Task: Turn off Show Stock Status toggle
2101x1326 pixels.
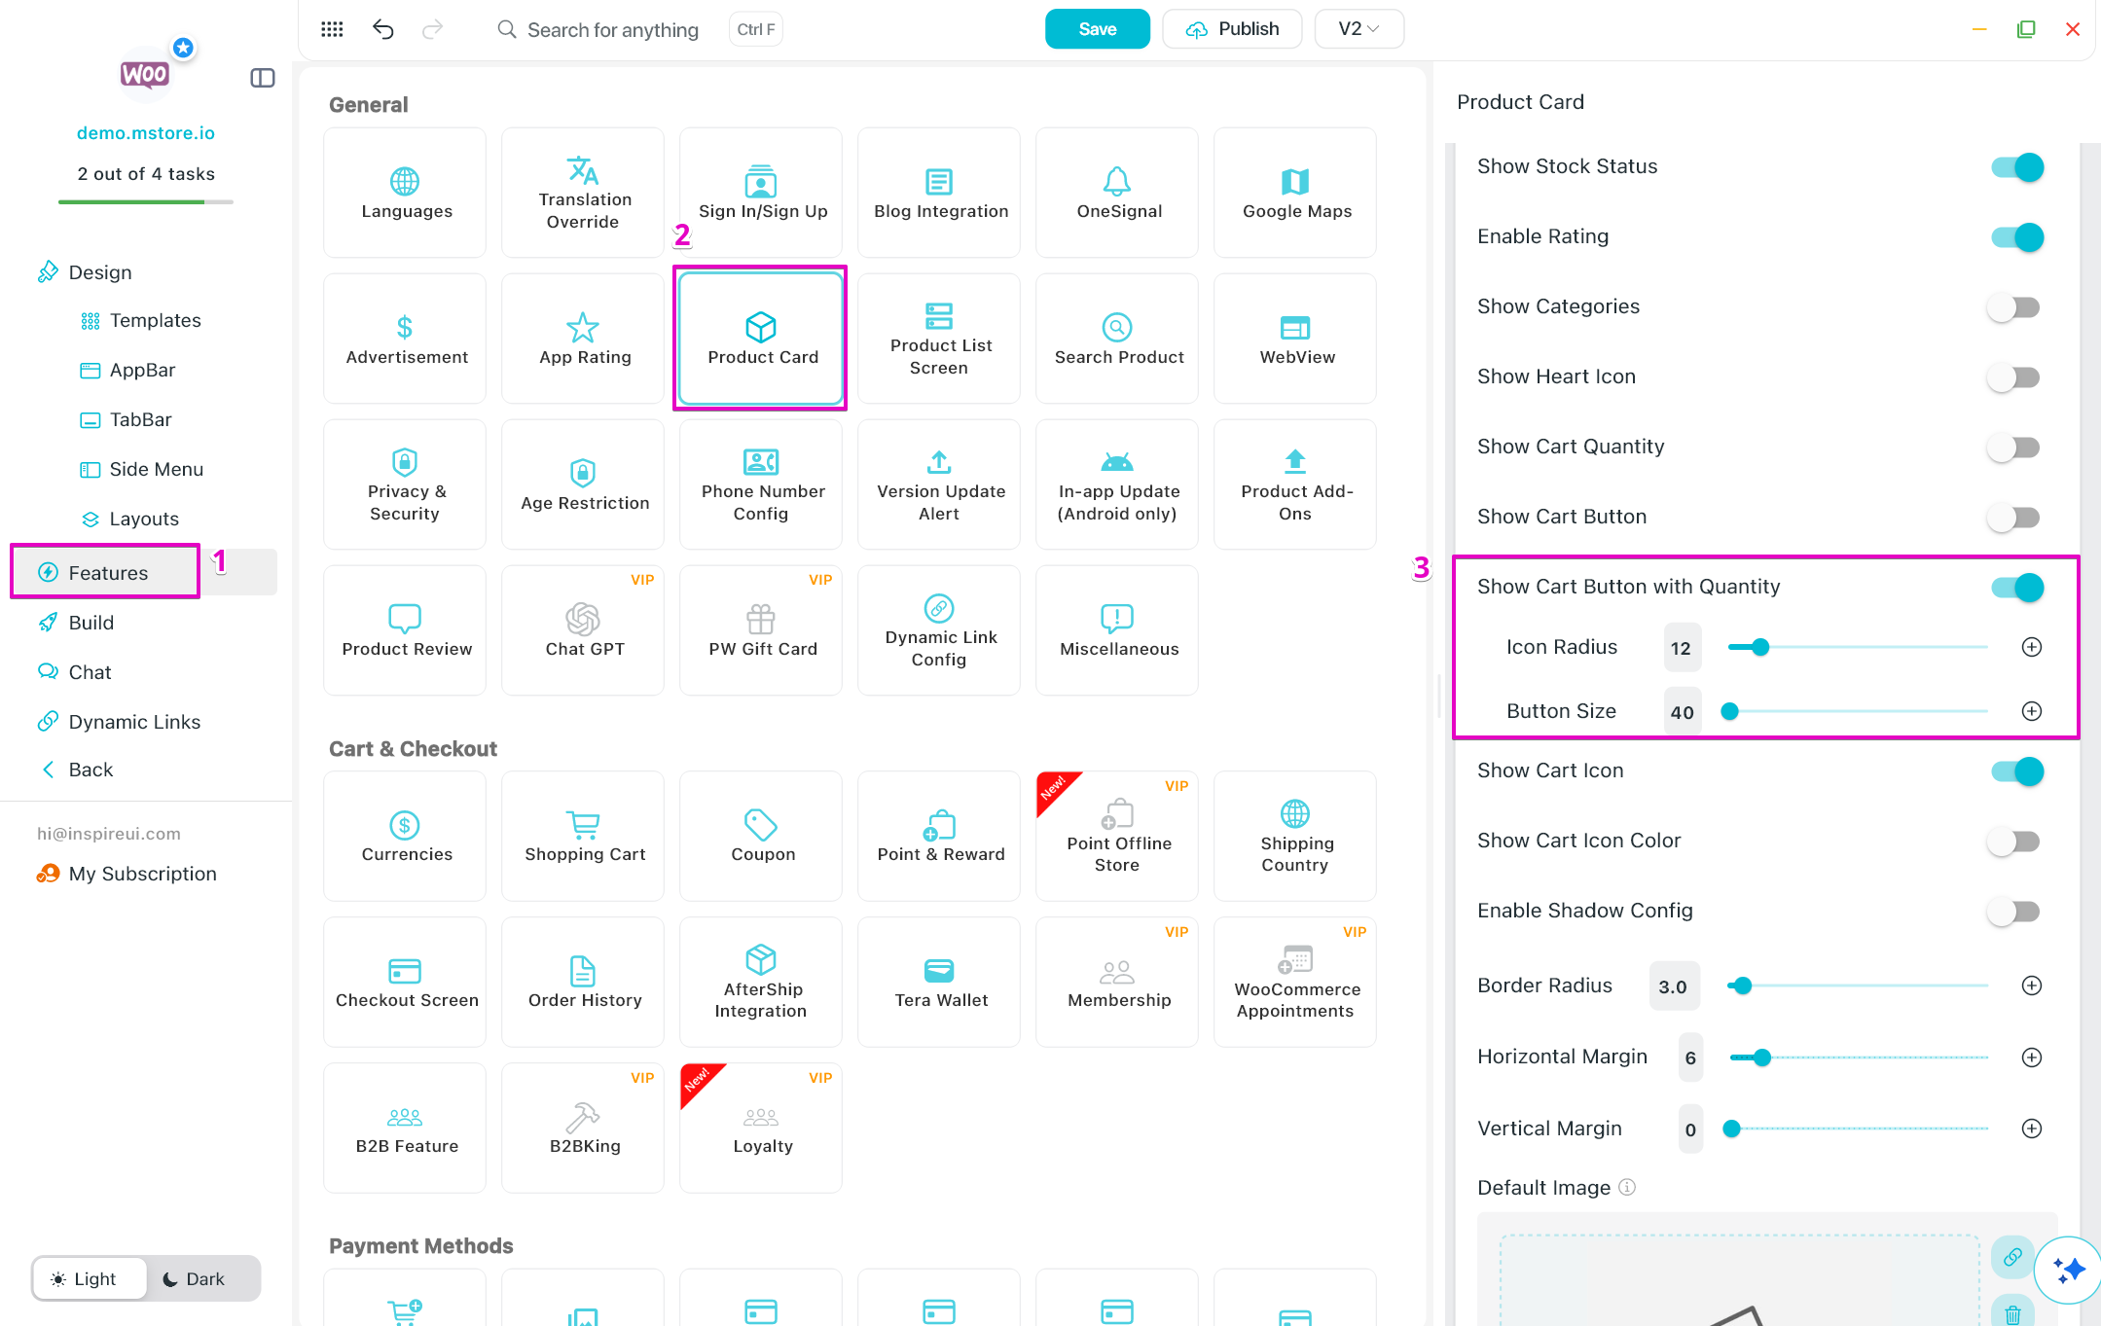Action: (x=2016, y=167)
